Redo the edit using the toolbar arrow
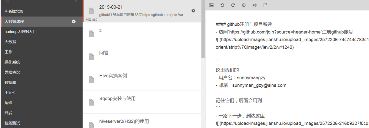369x128 pixels. [x=233, y=5]
